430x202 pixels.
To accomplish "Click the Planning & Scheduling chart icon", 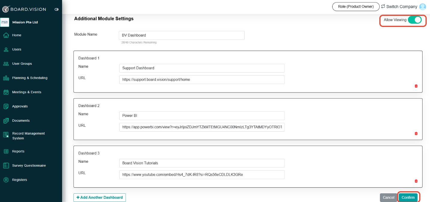I will tap(6, 78).
